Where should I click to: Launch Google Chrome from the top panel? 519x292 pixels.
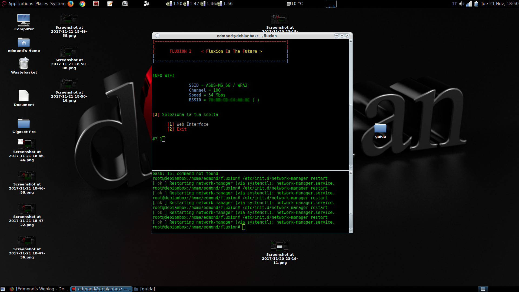click(x=82, y=4)
